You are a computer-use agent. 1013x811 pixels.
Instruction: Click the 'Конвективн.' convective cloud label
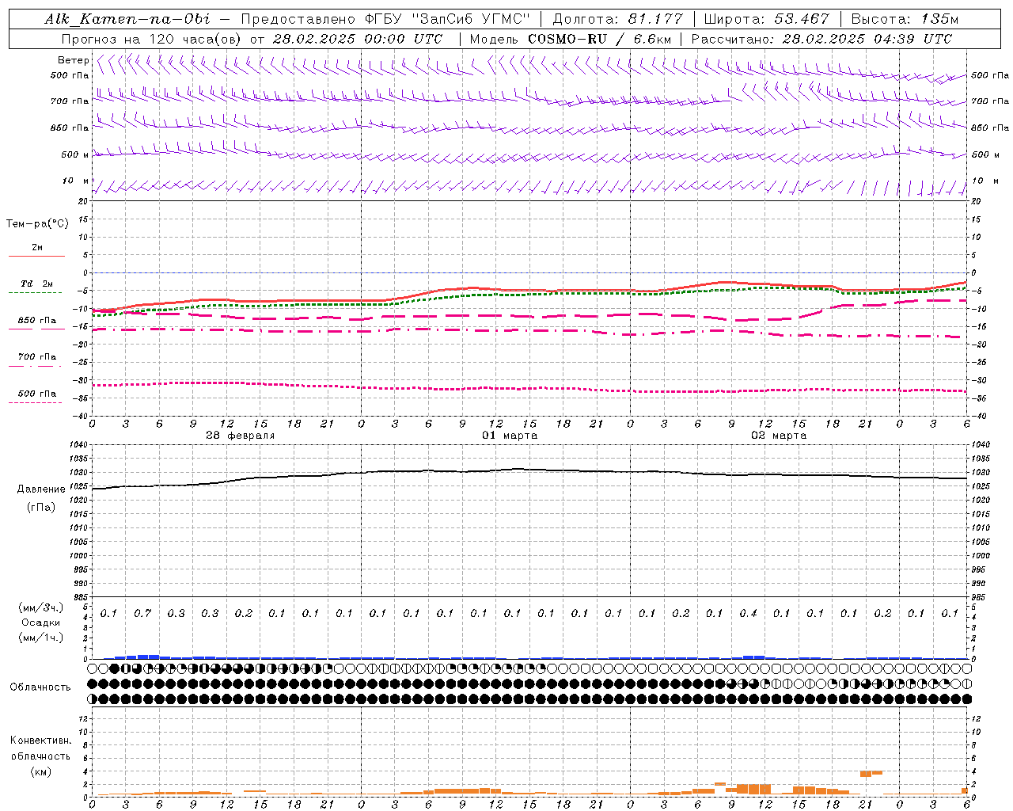pyautogui.click(x=40, y=741)
